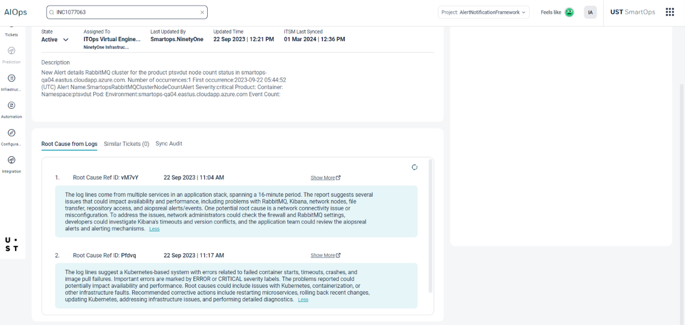
Task: Clear the search field with the X
Action: [202, 12]
